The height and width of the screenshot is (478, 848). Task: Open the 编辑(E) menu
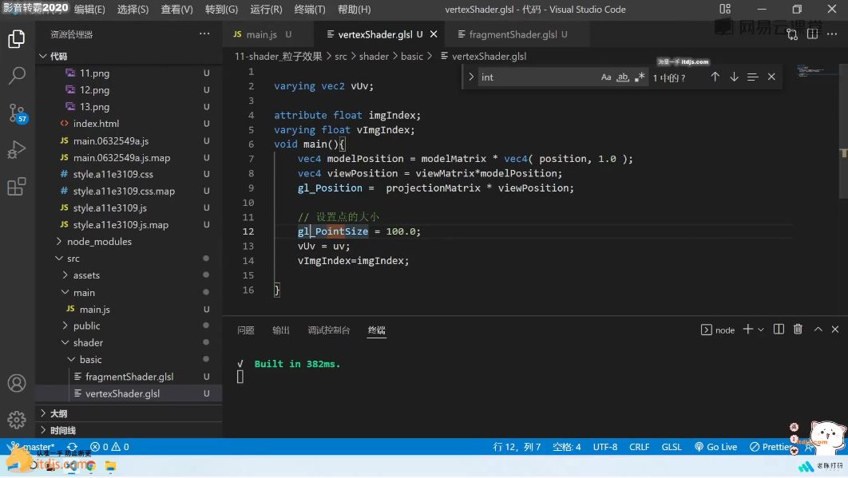(89, 10)
